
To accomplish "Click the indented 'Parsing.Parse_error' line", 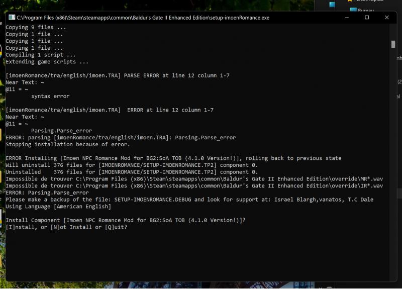I will (61, 131).
